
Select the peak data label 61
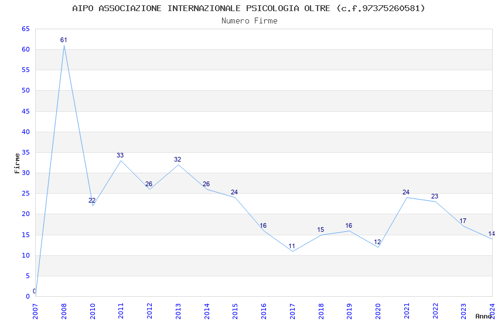point(63,40)
